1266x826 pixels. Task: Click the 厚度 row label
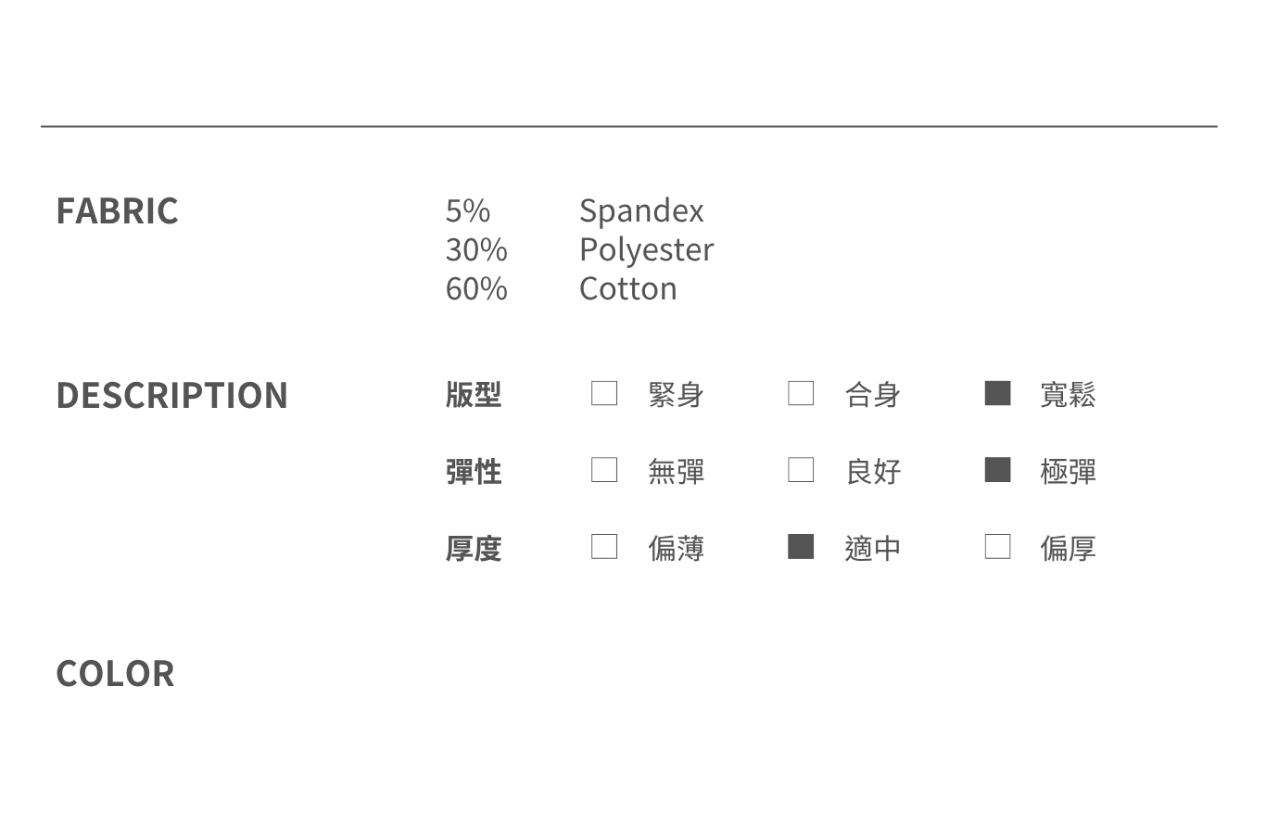[x=474, y=549]
